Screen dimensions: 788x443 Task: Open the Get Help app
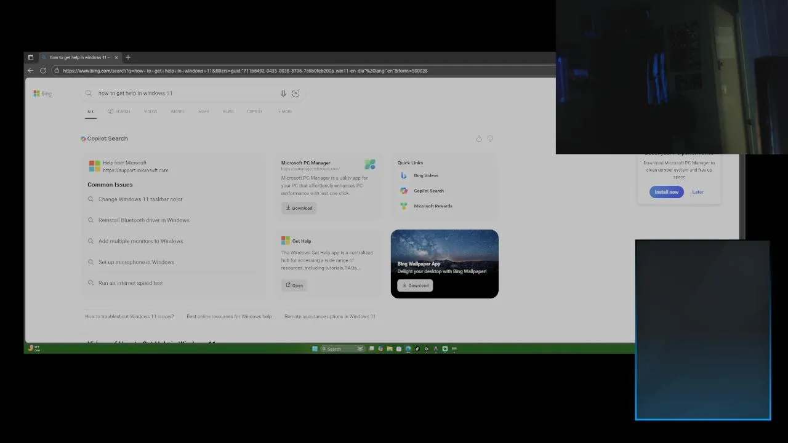coord(294,285)
